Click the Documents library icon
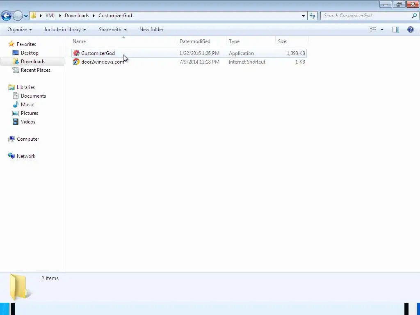This screenshot has width=420, height=315. tap(16, 96)
